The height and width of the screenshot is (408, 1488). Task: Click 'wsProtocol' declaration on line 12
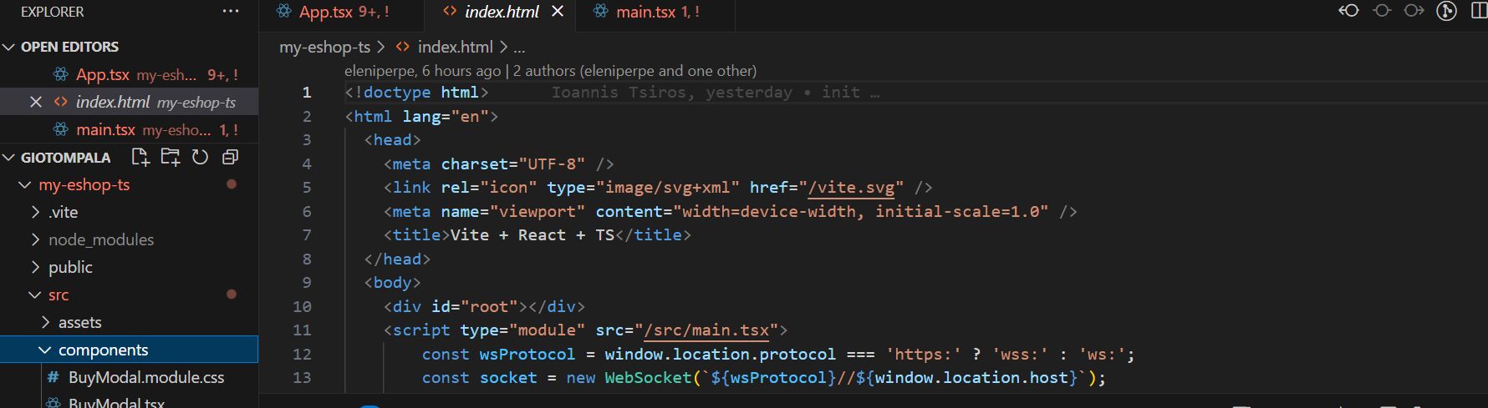point(527,355)
